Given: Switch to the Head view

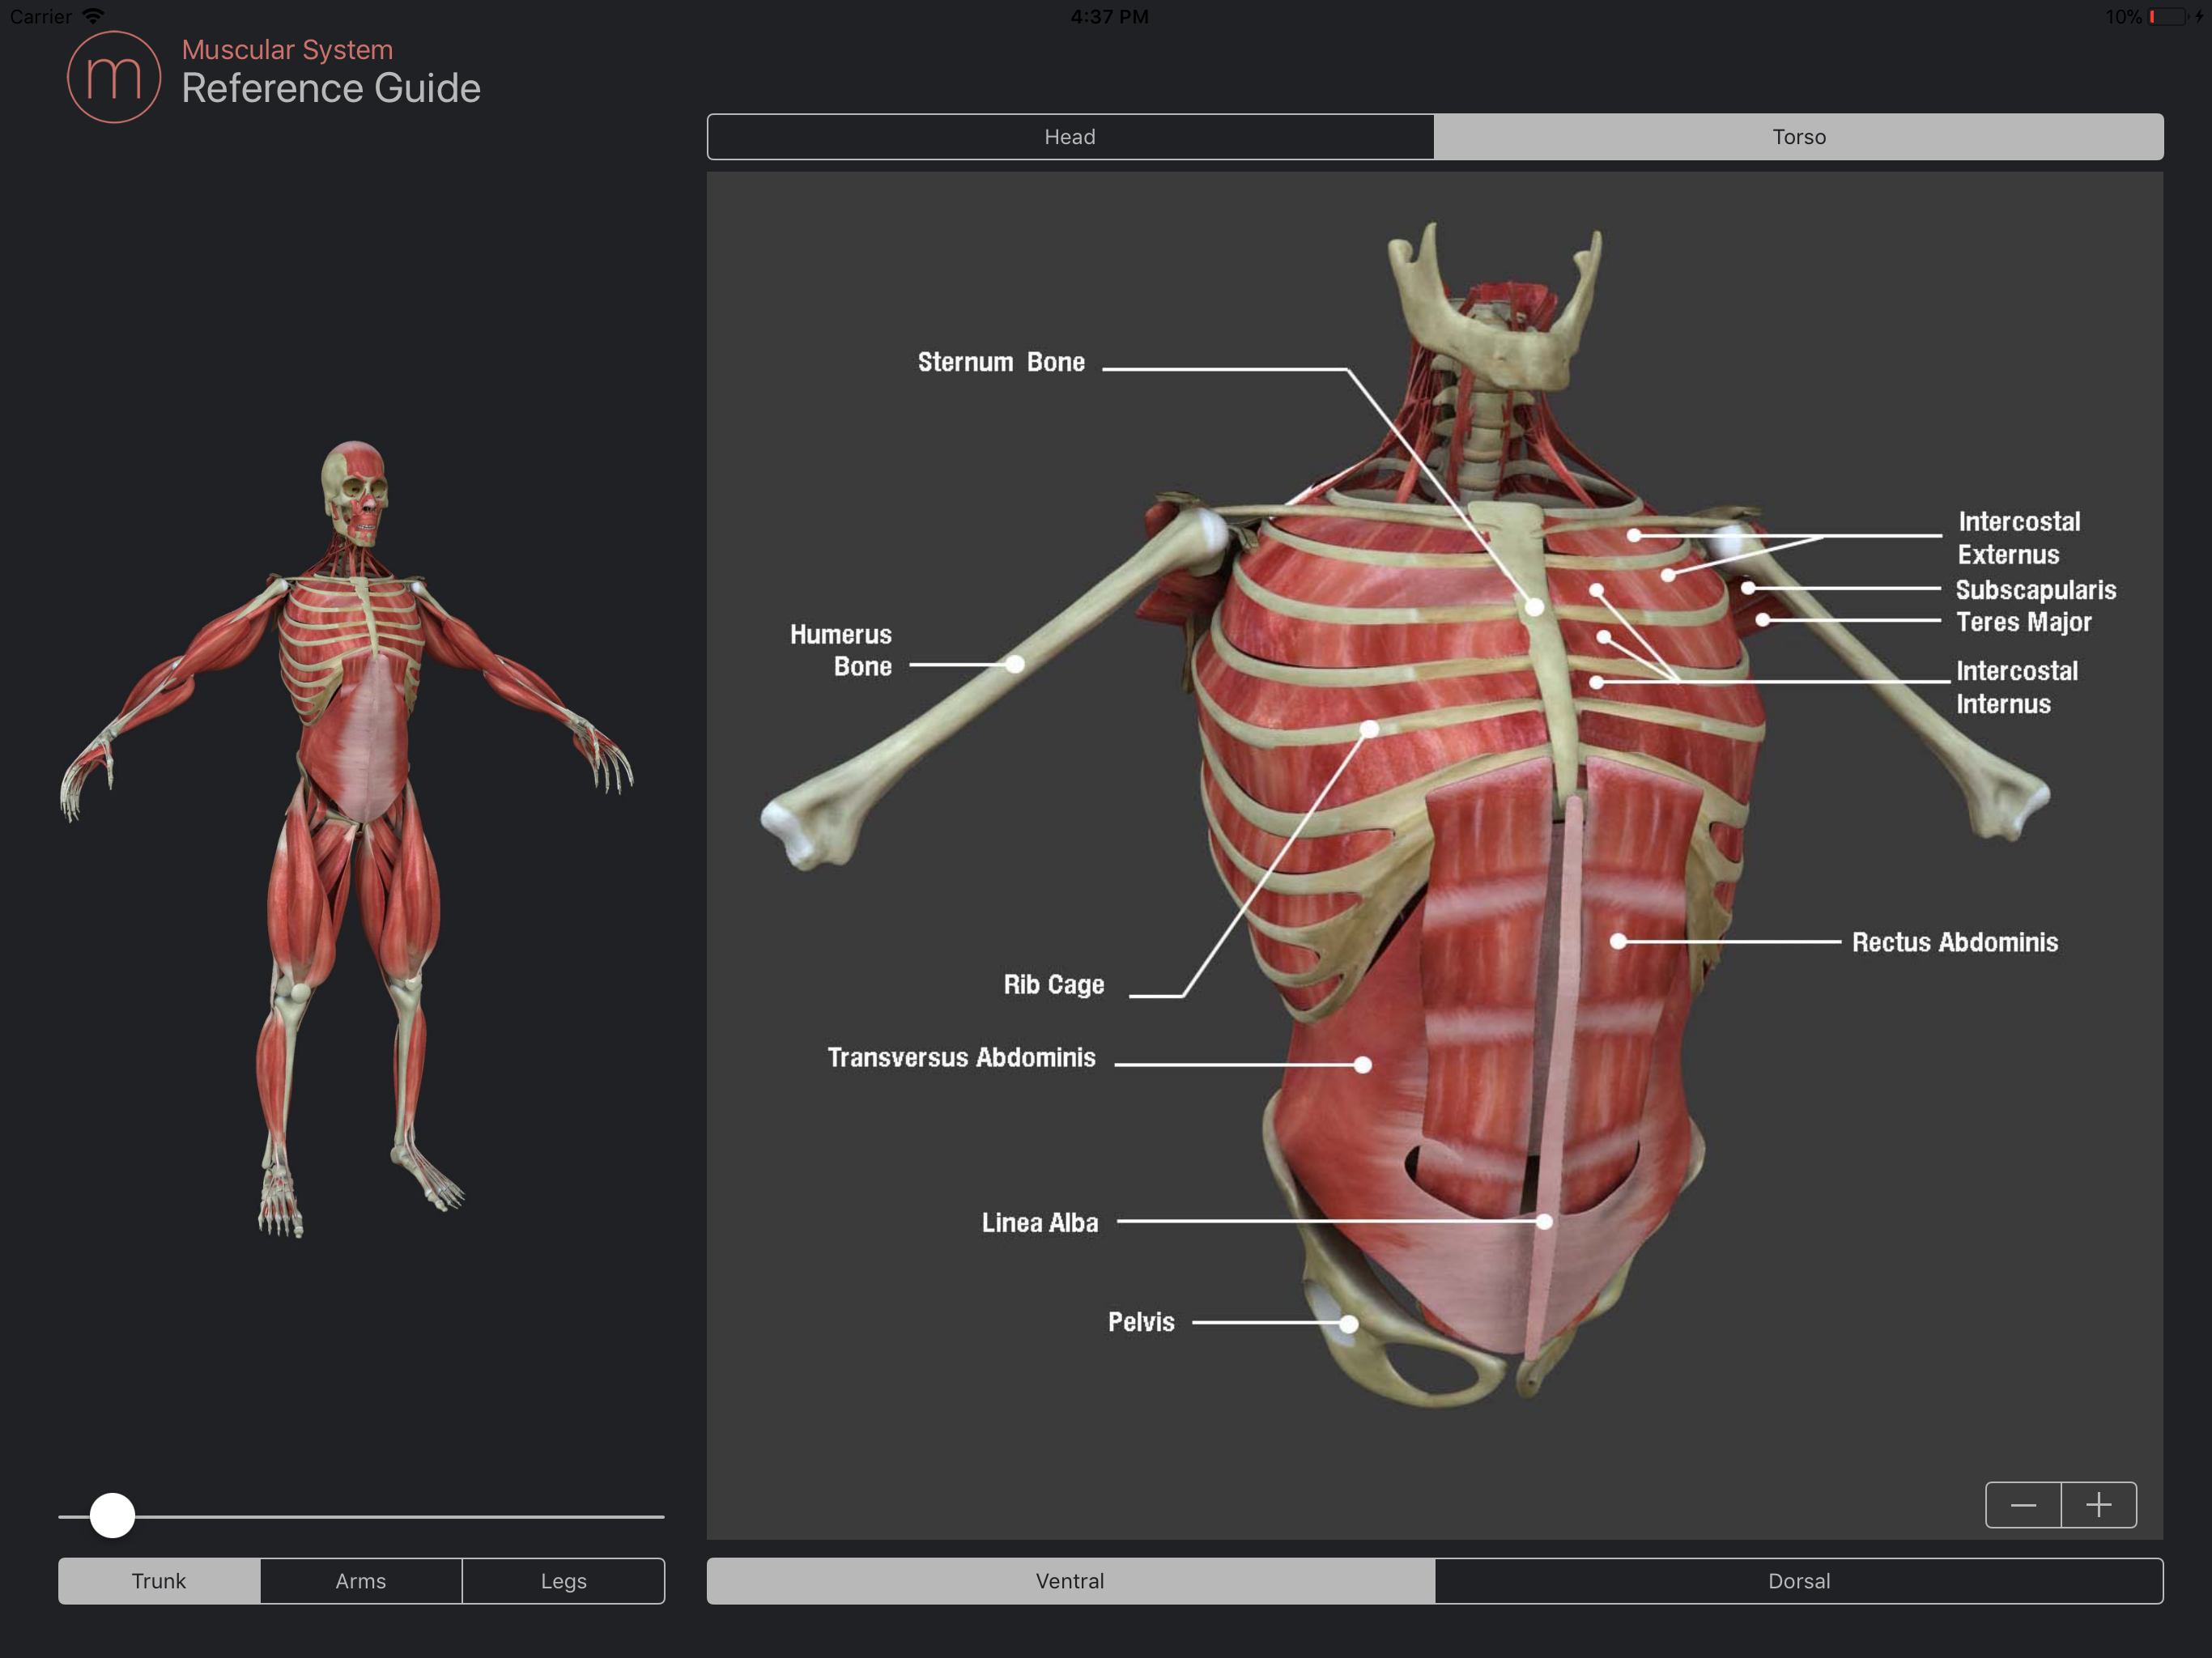Looking at the screenshot, I should click(x=1070, y=137).
